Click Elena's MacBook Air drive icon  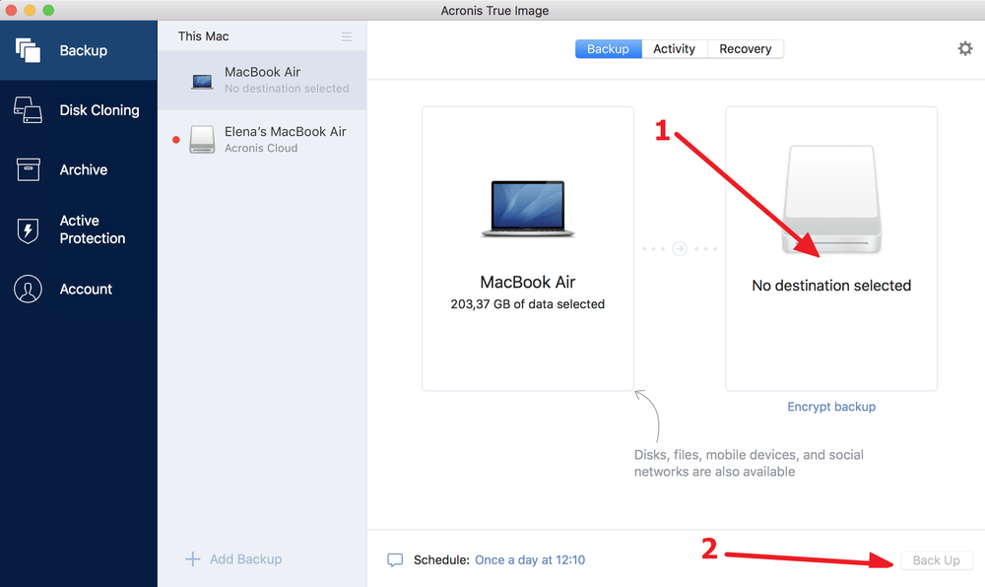click(202, 140)
